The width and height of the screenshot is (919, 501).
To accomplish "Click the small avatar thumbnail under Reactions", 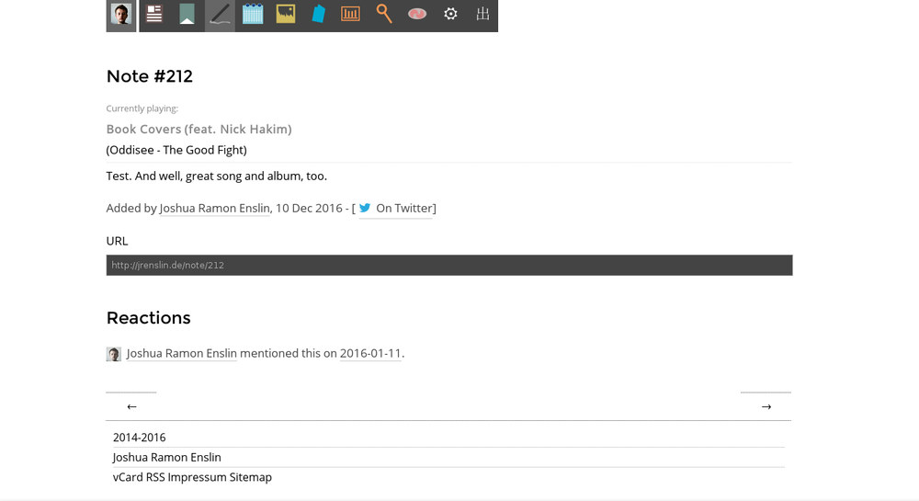I will click(x=114, y=354).
